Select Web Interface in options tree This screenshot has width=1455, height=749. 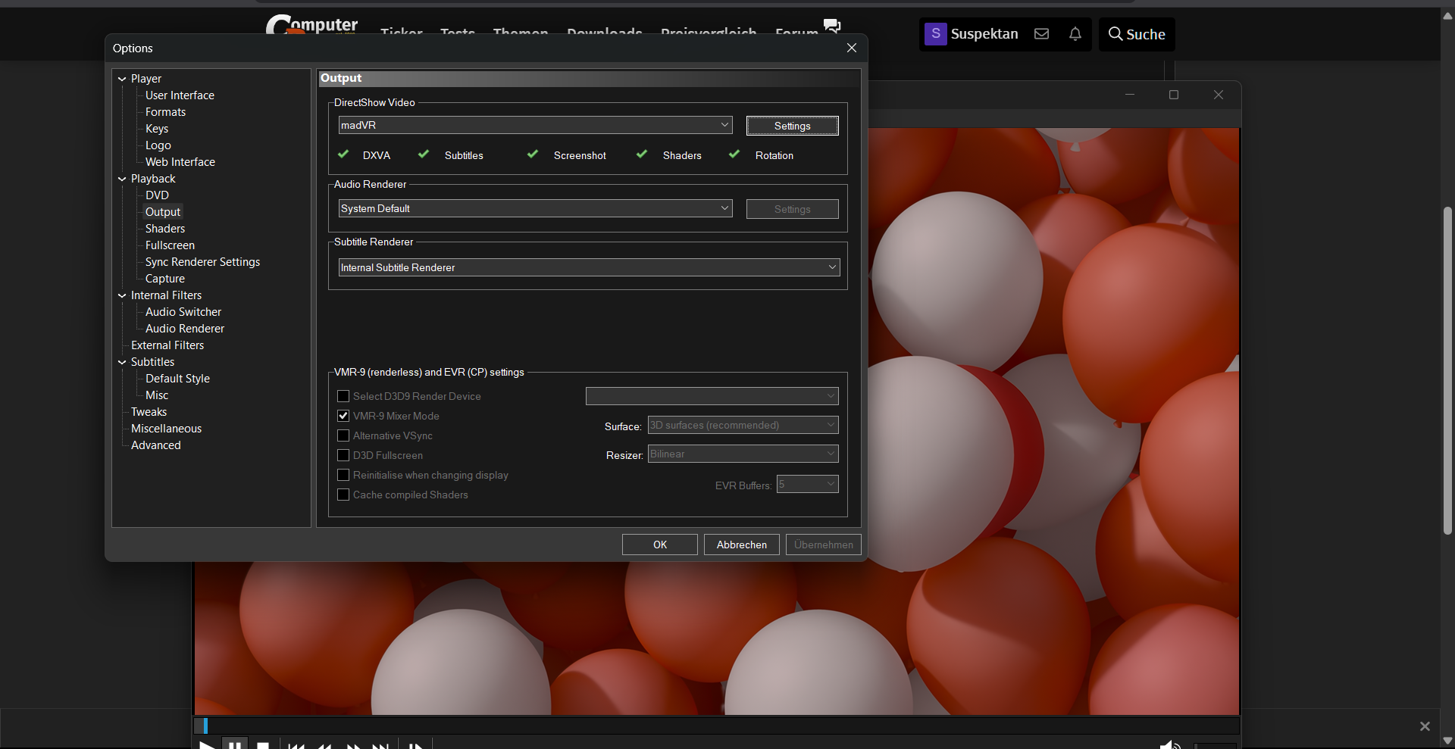tap(180, 162)
